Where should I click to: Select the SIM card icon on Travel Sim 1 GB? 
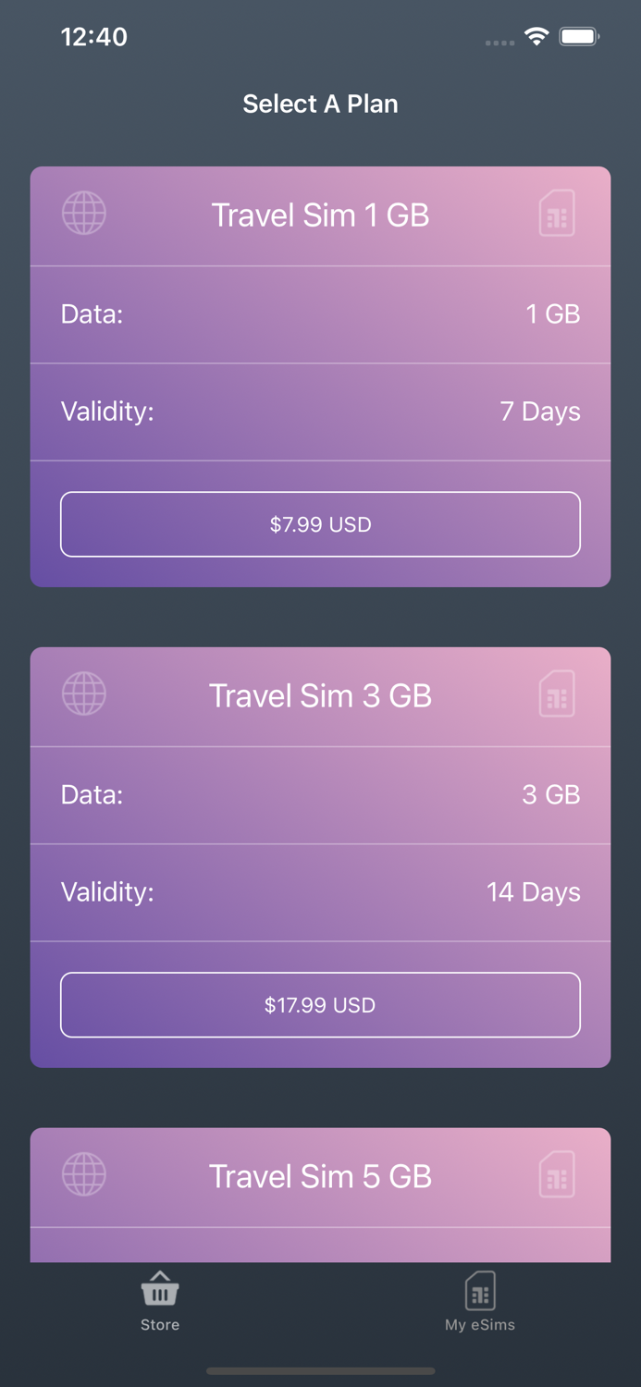point(557,213)
